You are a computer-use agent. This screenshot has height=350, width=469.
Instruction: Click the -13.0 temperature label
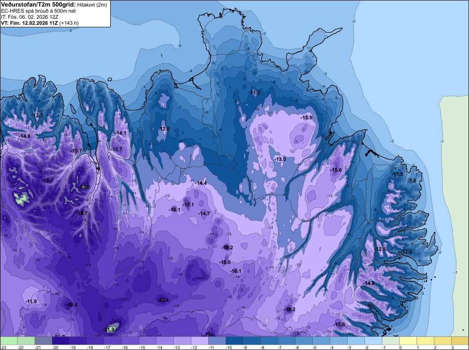click(x=280, y=160)
